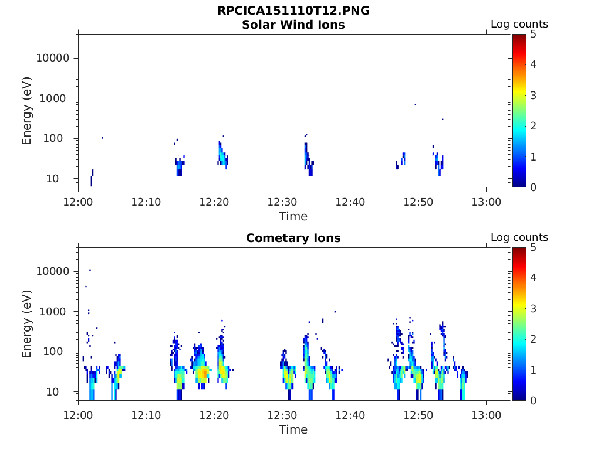Viewport: 601px width, 450px height.
Task: Click the 12:30 tick label on bottom plot
Action: pos(282,415)
